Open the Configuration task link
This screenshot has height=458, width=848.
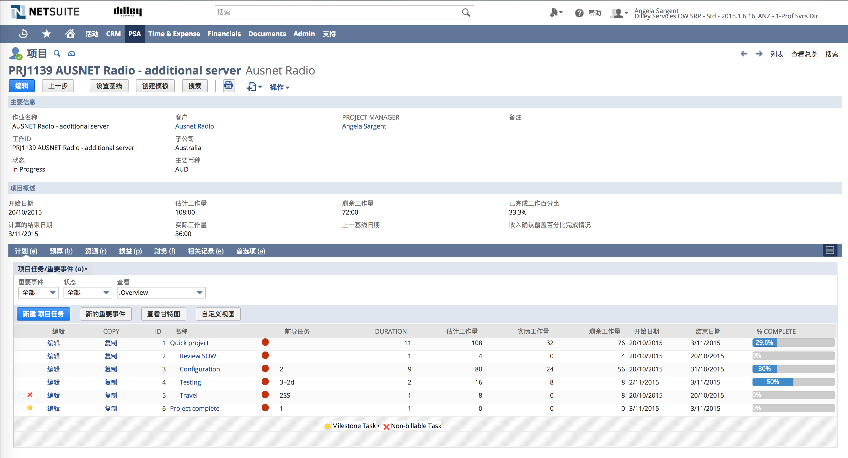tap(199, 369)
